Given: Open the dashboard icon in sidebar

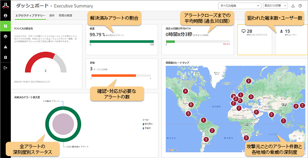Looking at the screenshot, I should click(5, 26).
